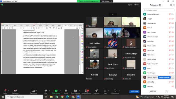The width and height of the screenshot is (176, 99).
Task: Click the green encryption shield icon
Action: click(2, 5)
